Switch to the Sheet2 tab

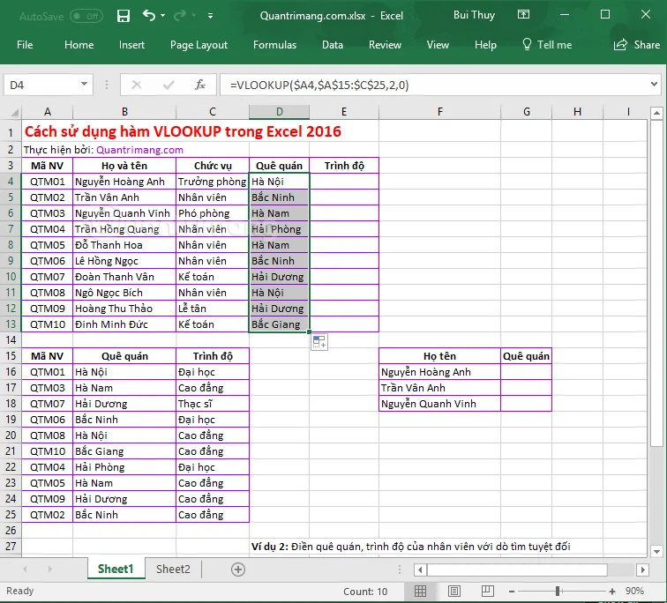click(173, 569)
